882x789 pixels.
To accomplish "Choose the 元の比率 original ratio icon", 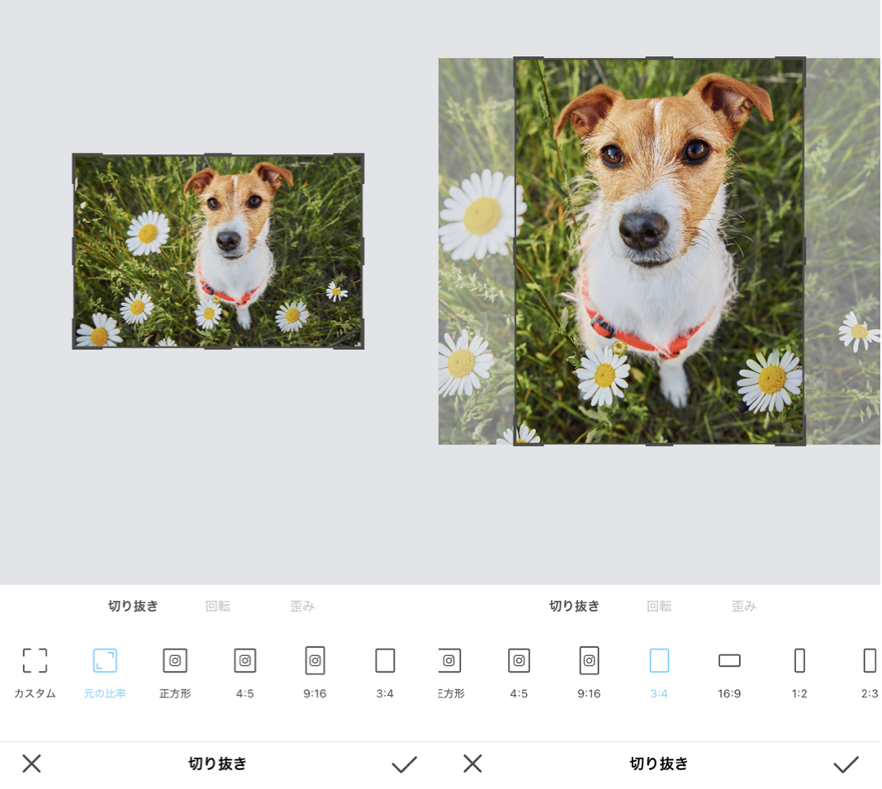I will 105,661.
